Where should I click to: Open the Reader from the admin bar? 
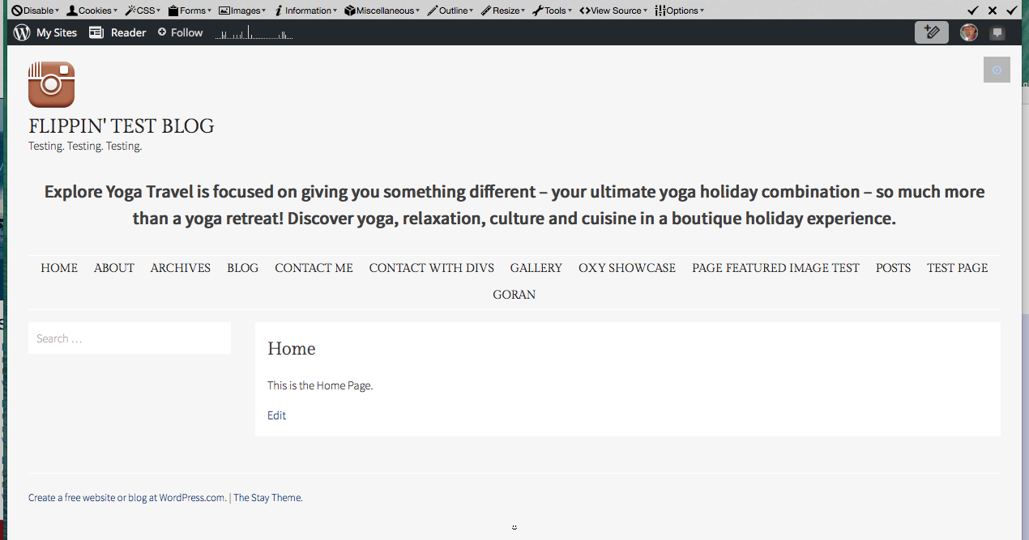(117, 33)
